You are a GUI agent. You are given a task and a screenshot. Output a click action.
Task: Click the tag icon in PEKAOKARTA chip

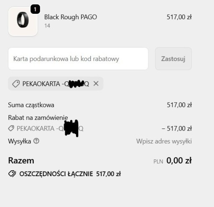point(16,84)
